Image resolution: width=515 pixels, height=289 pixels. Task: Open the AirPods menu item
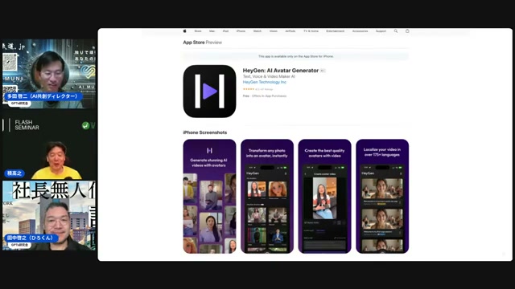[x=290, y=31]
